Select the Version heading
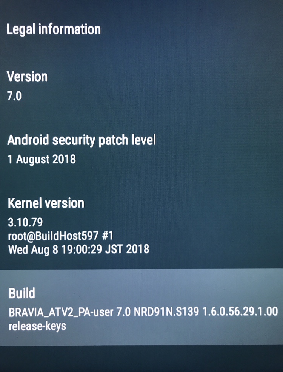Screen dimensions: 283x372 (27, 77)
